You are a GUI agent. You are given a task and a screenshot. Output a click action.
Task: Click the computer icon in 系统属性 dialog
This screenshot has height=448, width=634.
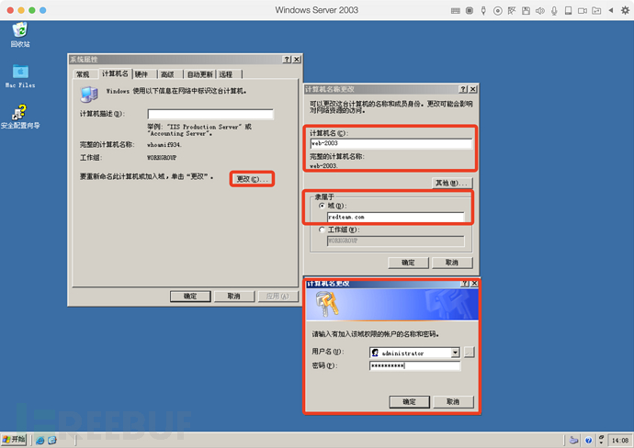(x=89, y=95)
